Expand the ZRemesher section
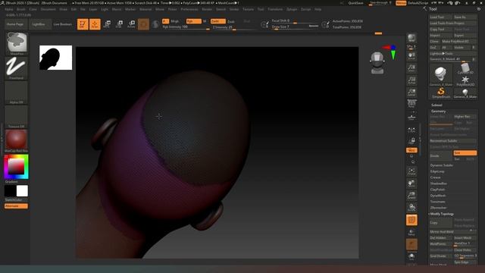Image resolution: width=485 pixels, height=273 pixels. (x=438, y=208)
